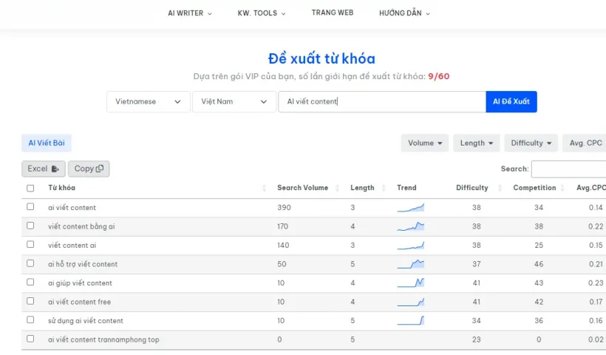Click the AI Viết Bài button
The image size is (606, 355).
pos(47,143)
